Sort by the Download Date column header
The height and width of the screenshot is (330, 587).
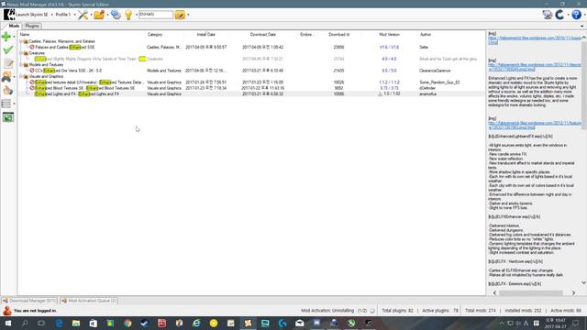pyautogui.click(x=263, y=35)
